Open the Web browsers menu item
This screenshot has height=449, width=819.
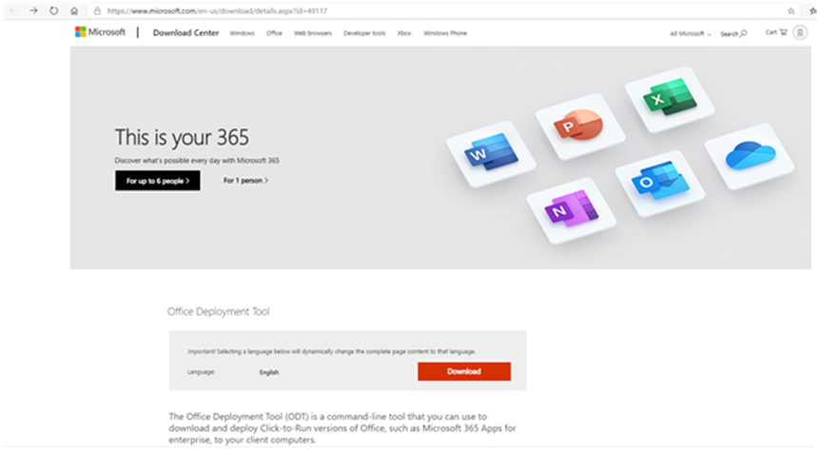[312, 33]
